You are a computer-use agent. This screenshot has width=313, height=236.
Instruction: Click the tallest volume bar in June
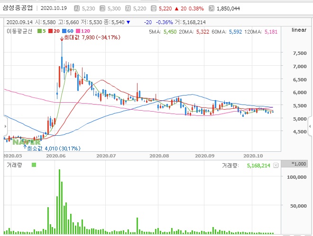(59, 201)
